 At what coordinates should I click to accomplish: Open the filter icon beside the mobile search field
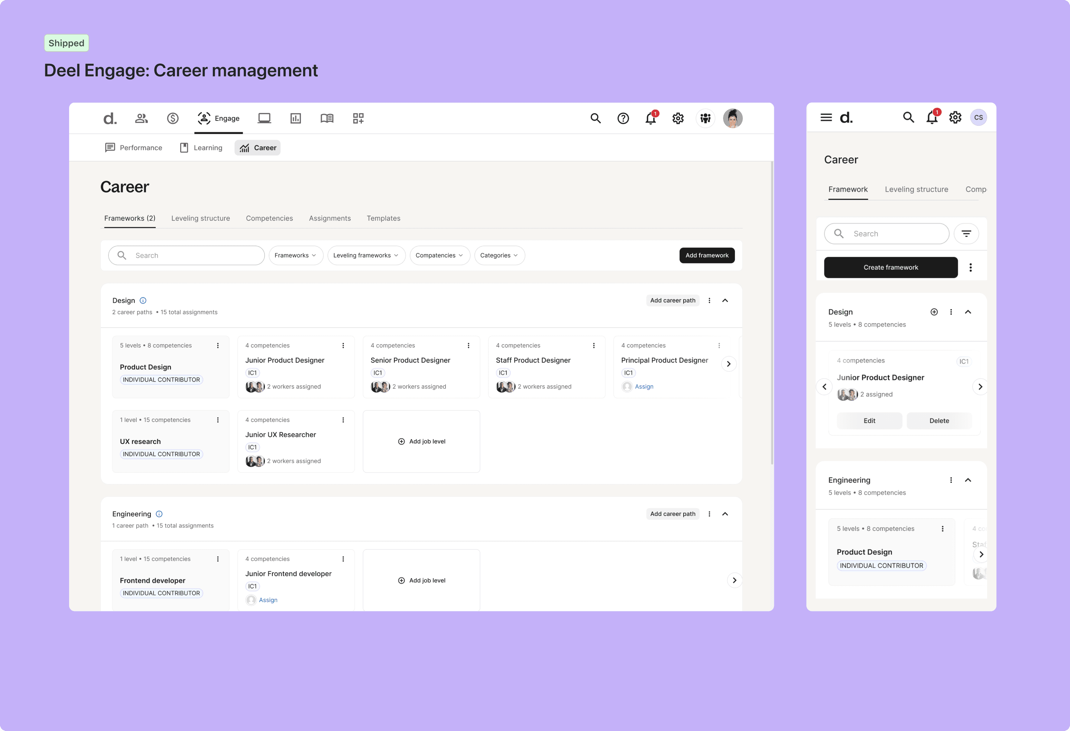[x=966, y=233]
